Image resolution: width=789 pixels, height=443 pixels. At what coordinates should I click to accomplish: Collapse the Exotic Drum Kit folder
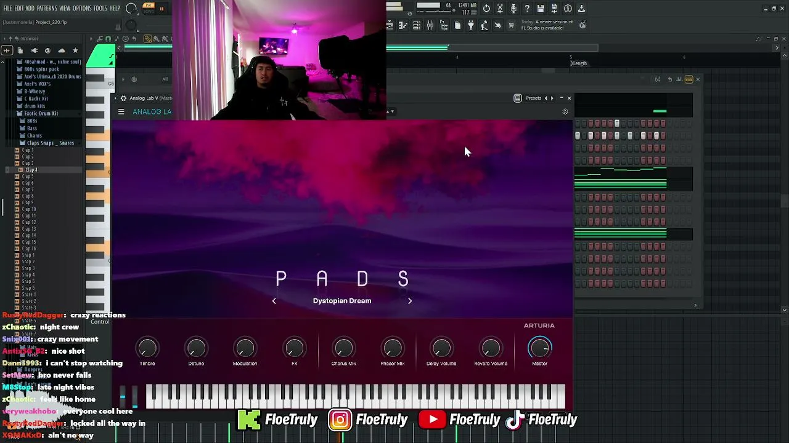pos(41,113)
